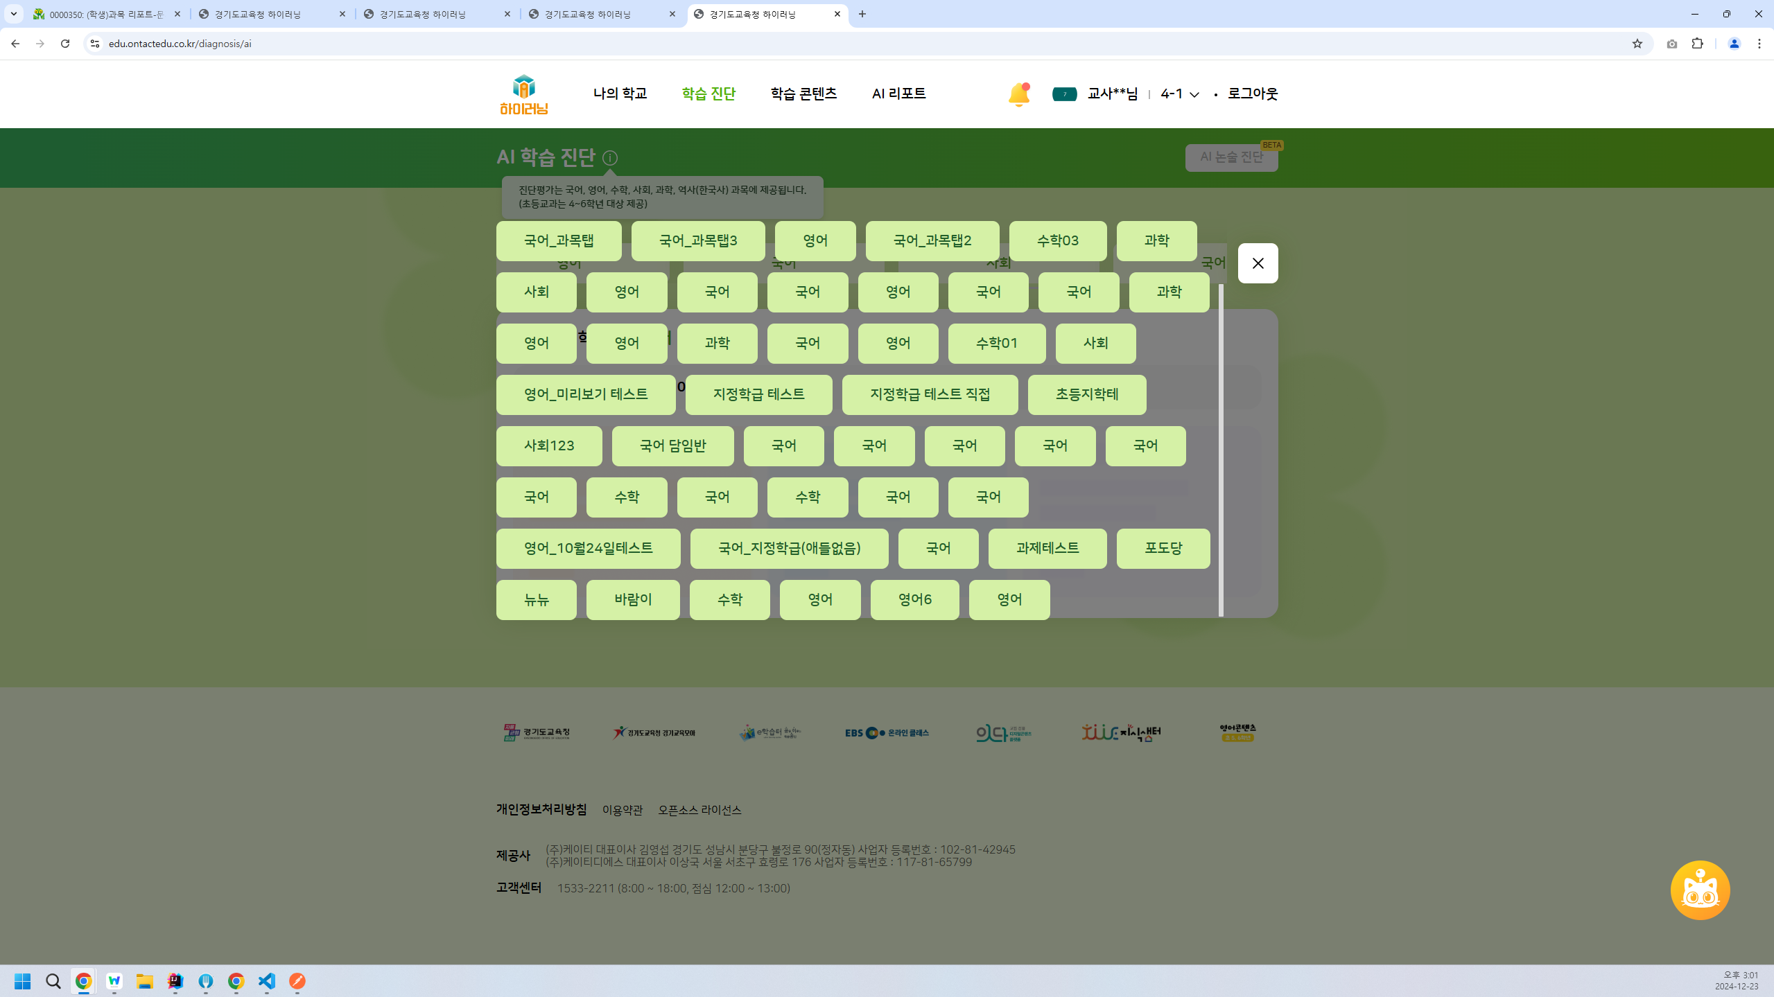The height and width of the screenshot is (997, 1774).
Task: Open the browser extensions puzzle icon
Action: point(1697,44)
